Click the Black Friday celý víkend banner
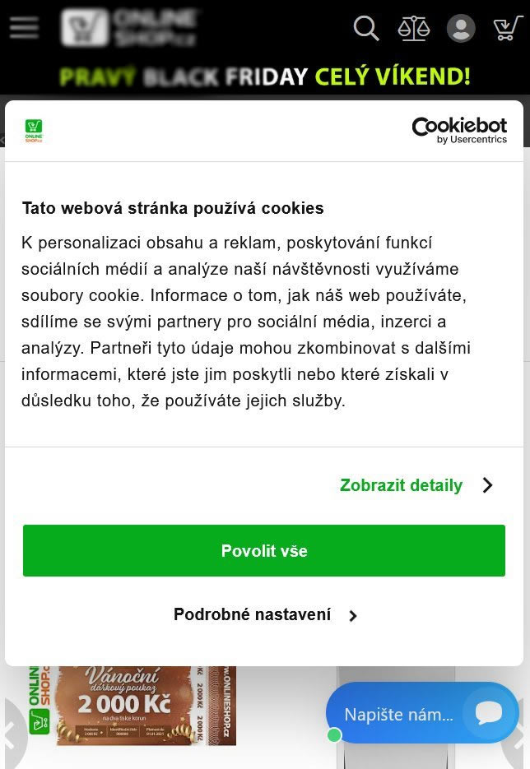530x769 pixels. point(265,76)
